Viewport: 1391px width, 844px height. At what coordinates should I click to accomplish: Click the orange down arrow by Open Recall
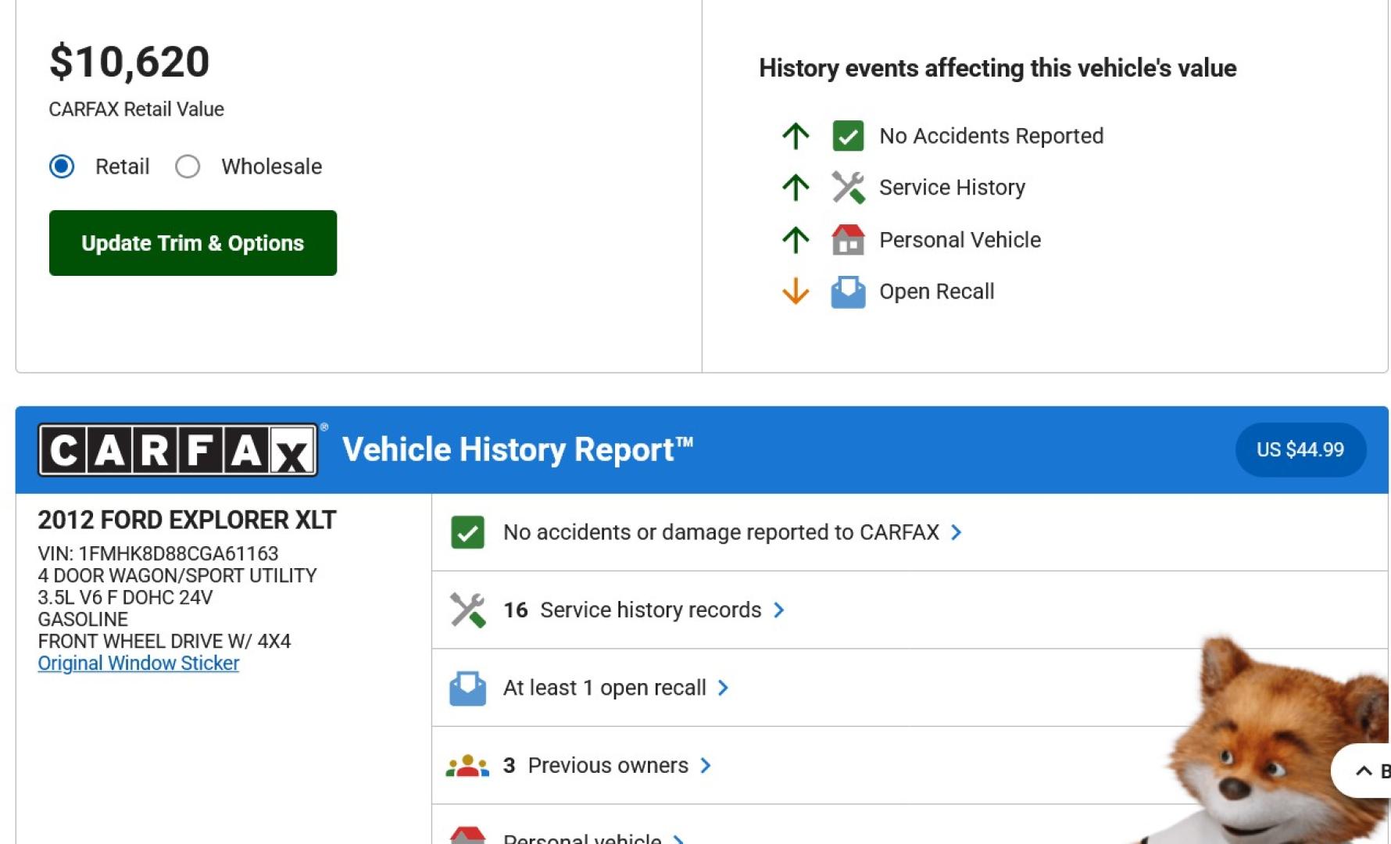[796, 291]
